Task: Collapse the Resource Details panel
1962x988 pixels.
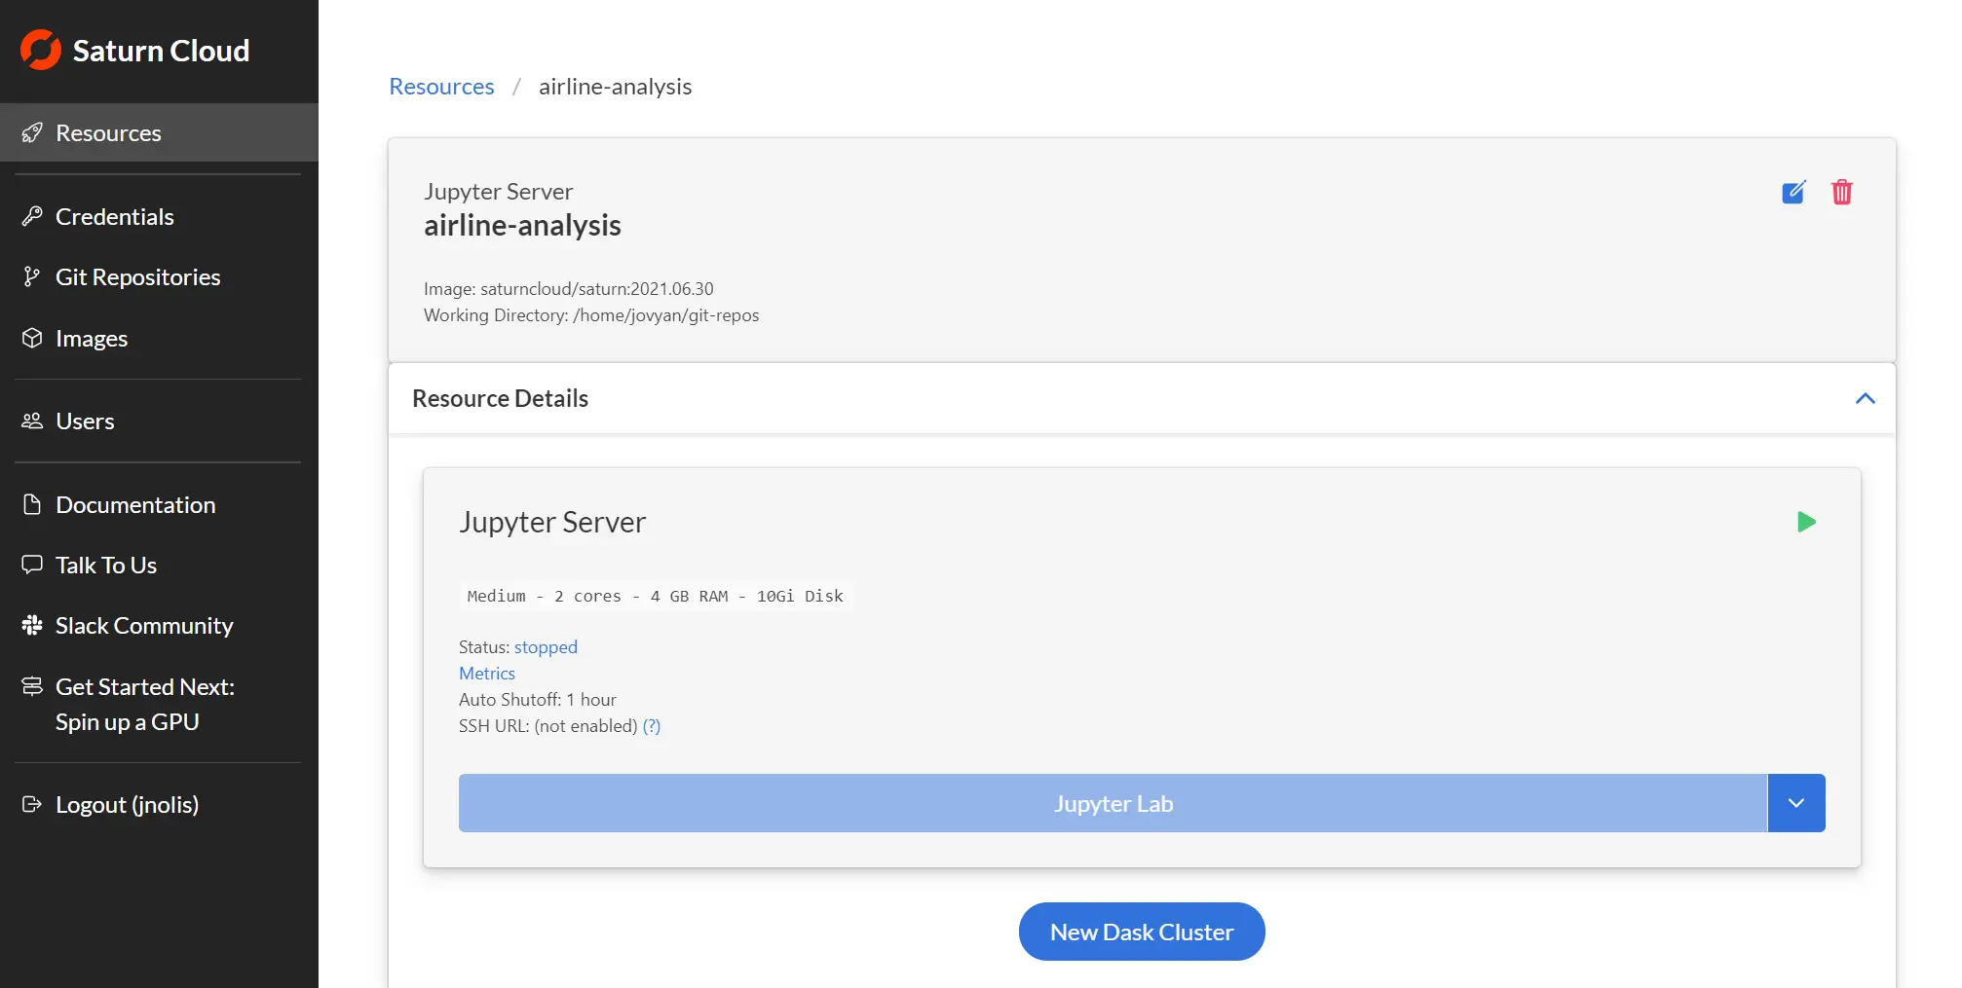Action: [x=1866, y=398]
